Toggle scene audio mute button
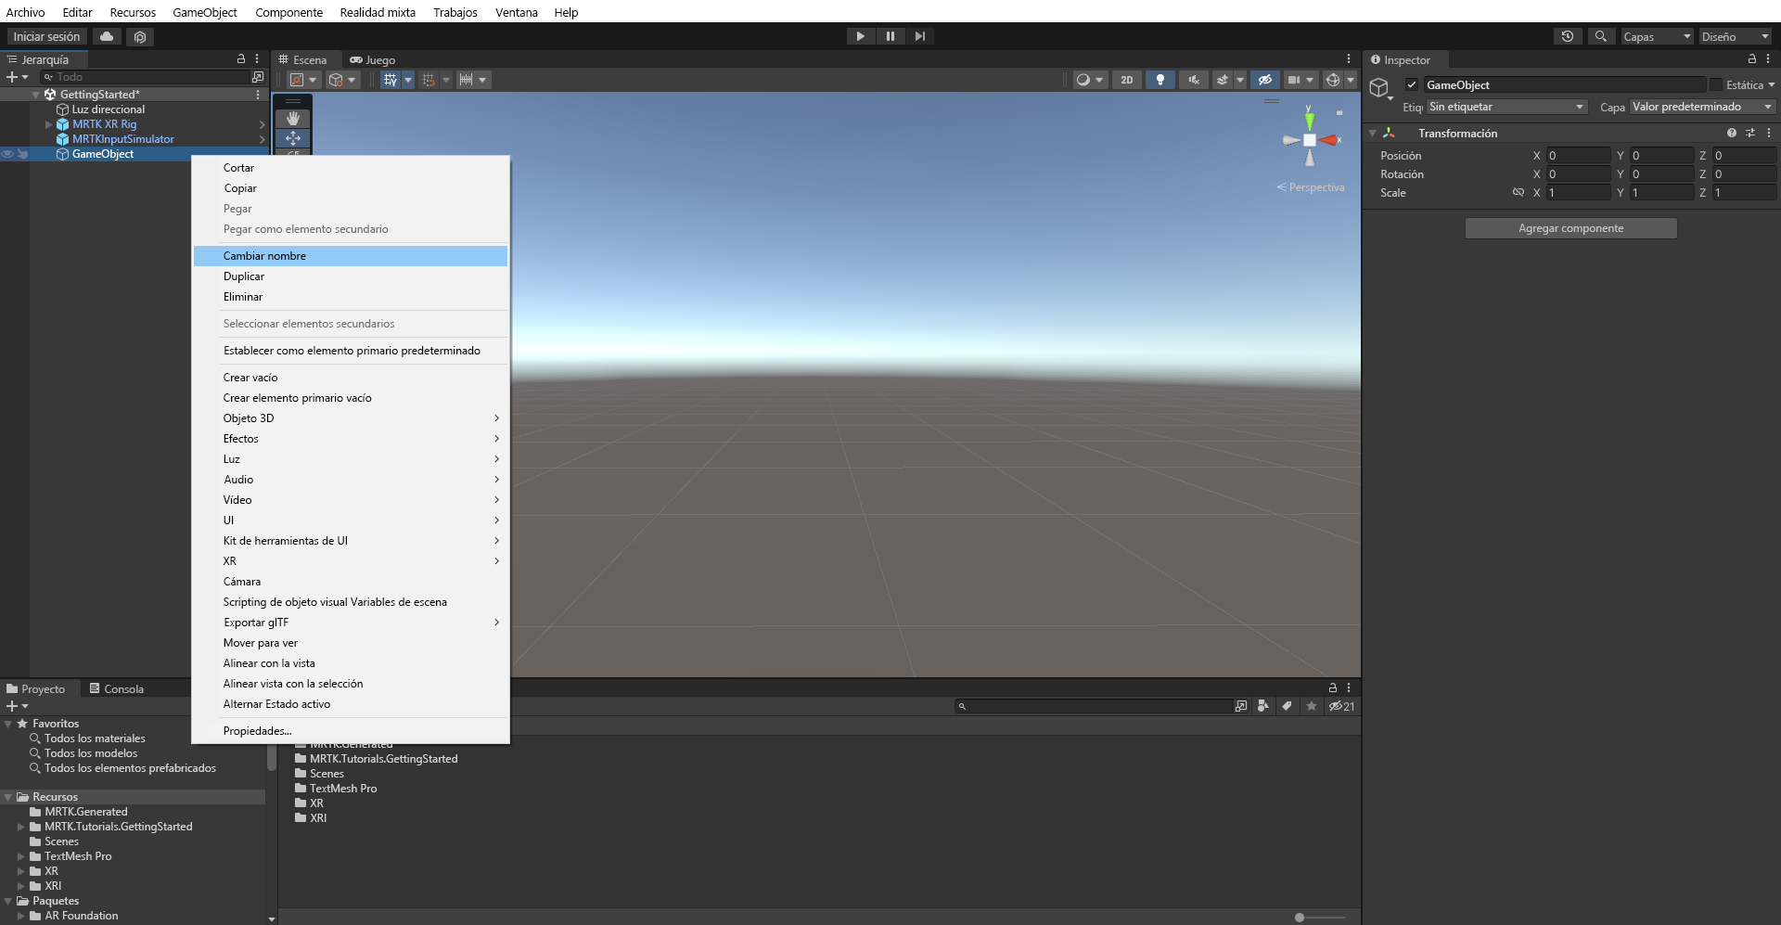This screenshot has height=925, width=1781. pos(1194,80)
